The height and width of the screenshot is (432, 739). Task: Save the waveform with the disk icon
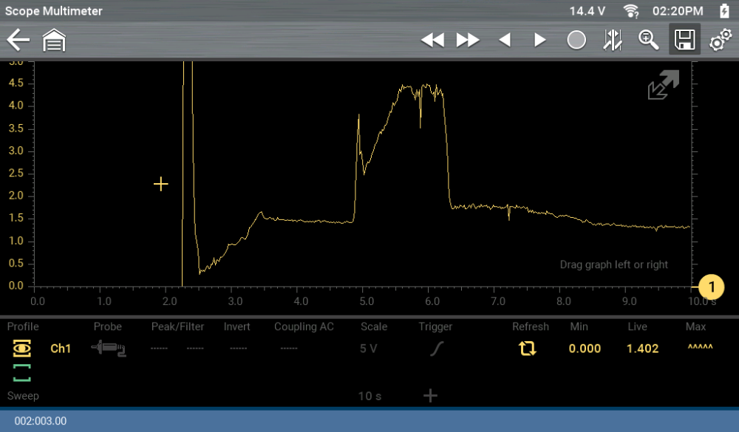[x=685, y=41]
